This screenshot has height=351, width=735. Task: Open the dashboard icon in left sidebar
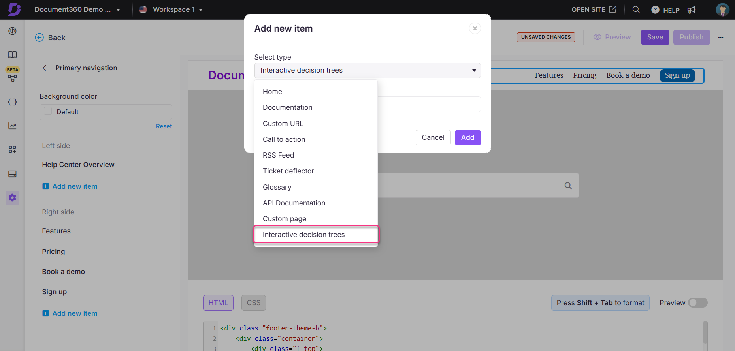pos(12,31)
